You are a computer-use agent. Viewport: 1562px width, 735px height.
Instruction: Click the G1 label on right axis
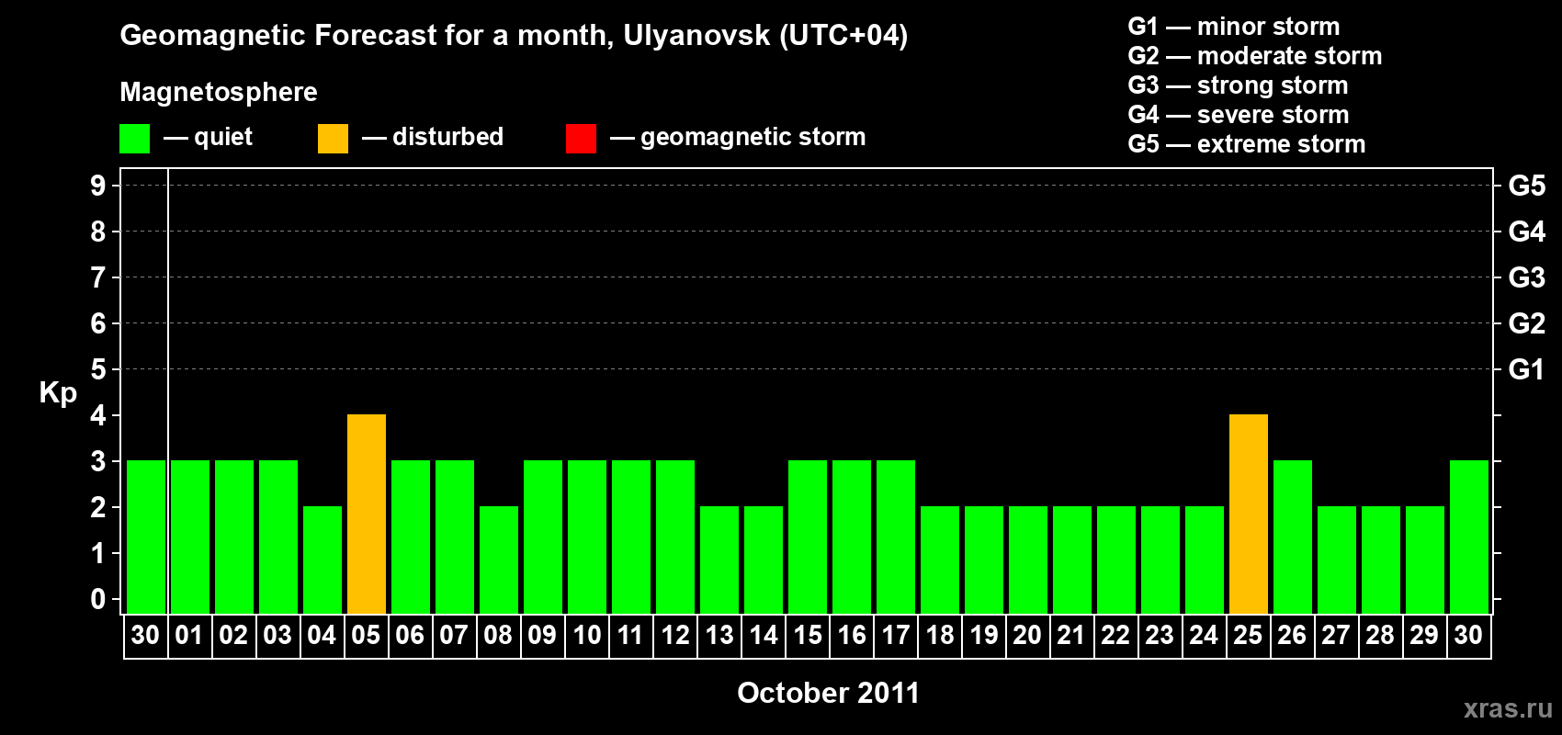1527,369
